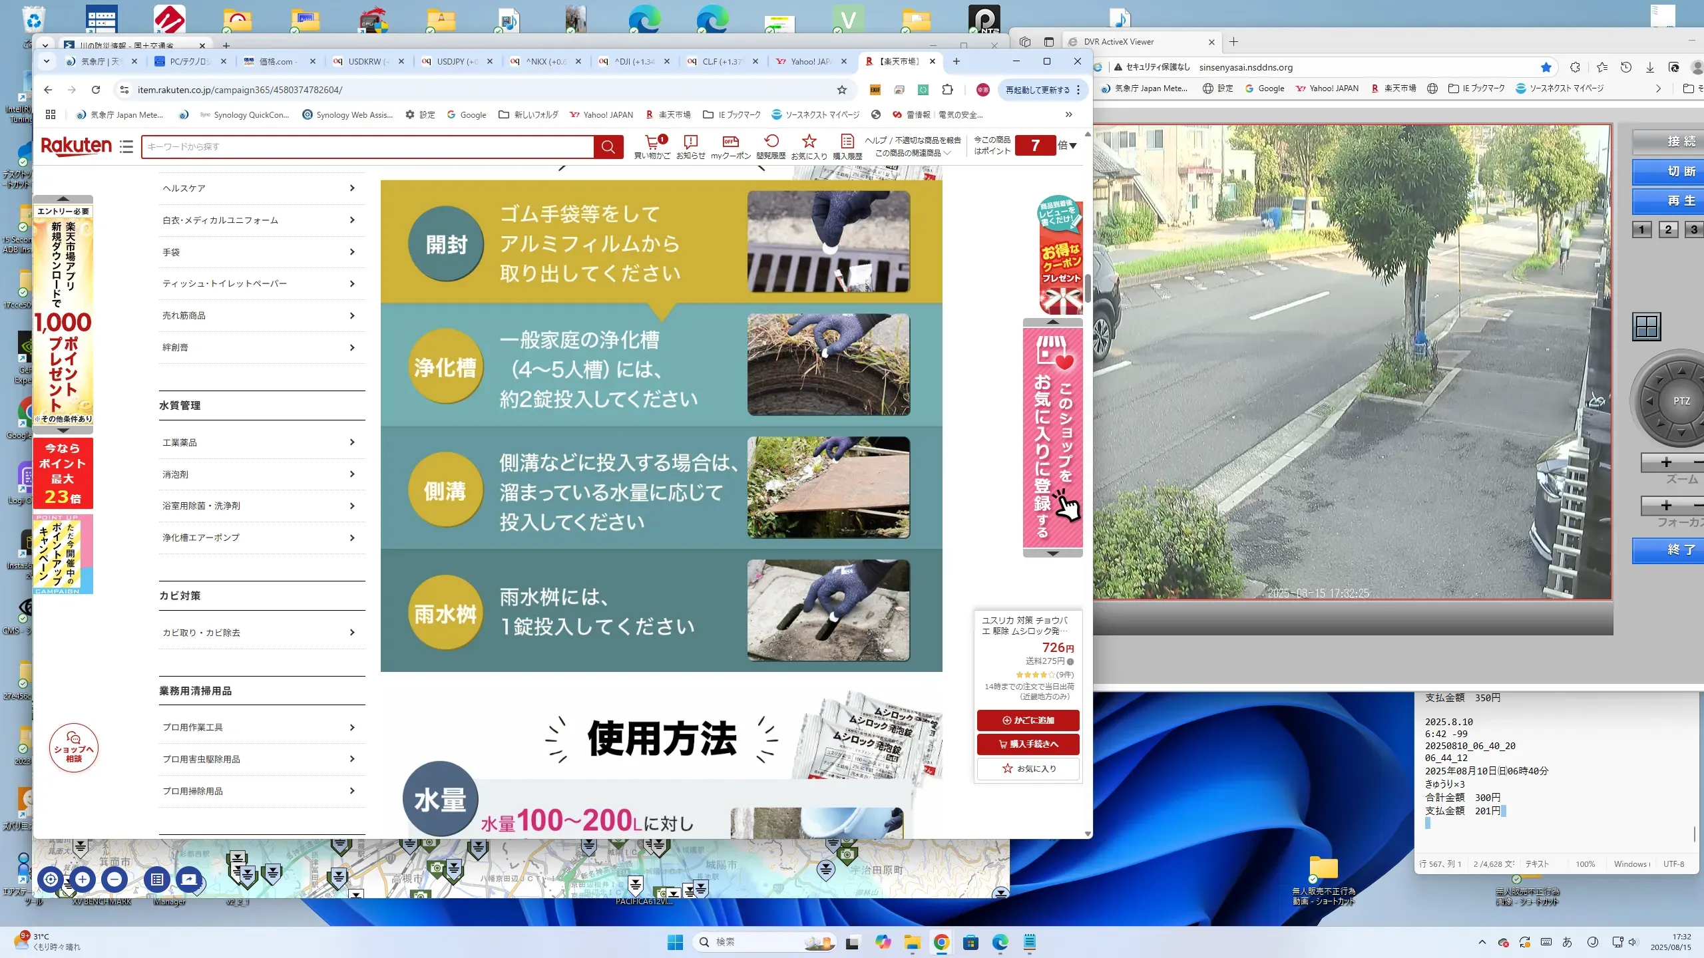This screenshot has width=1704, height=958.
Task: Switch to the Yahoo! JAPAN tab
Action: [x=809, y=61]
